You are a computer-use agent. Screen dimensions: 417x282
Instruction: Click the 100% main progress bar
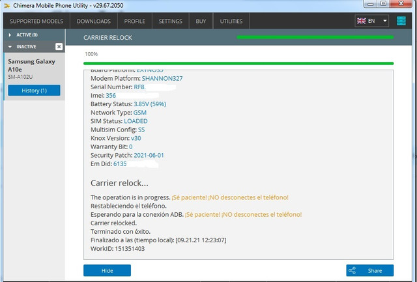pyautogui.click(x=238, y=64)
